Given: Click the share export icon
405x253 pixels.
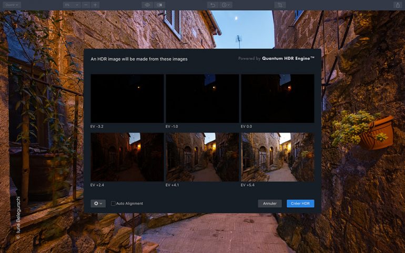Looking at the screenshot, I should (397, 5).
